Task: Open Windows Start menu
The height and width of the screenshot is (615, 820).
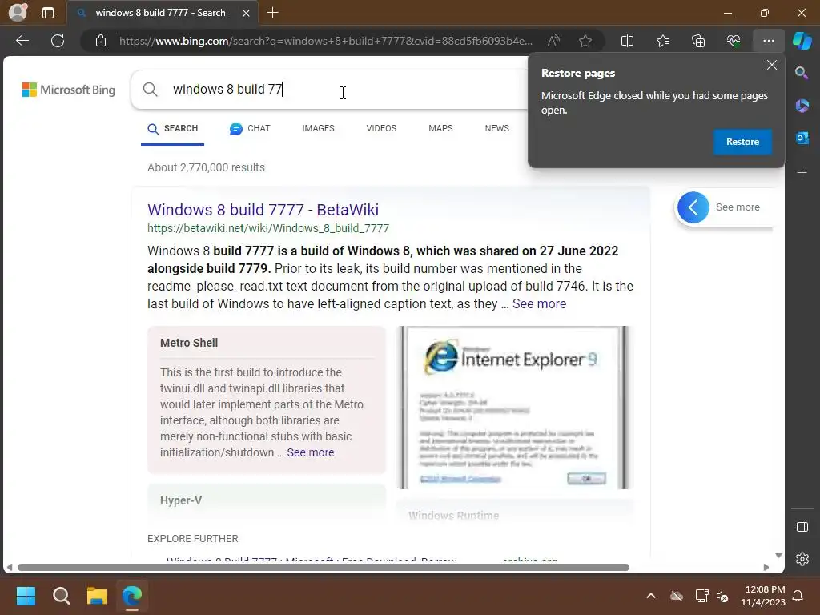Action: 26,596
